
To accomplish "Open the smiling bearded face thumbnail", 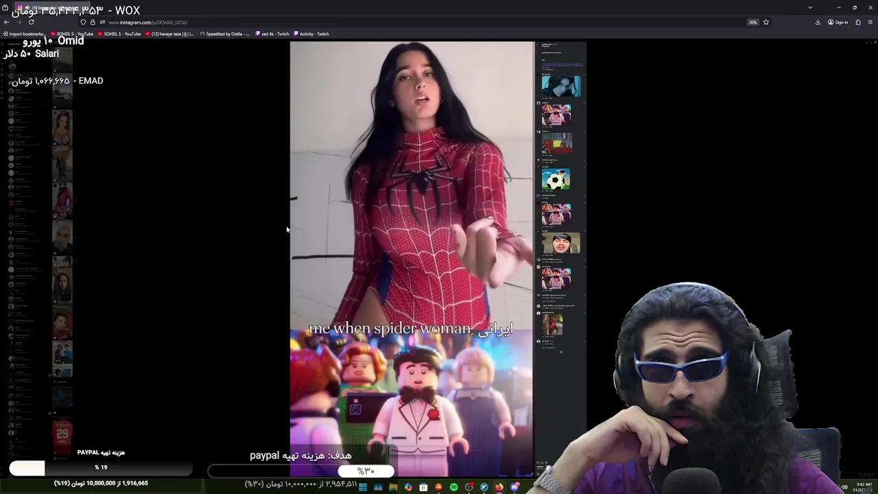I will (561, 243).
